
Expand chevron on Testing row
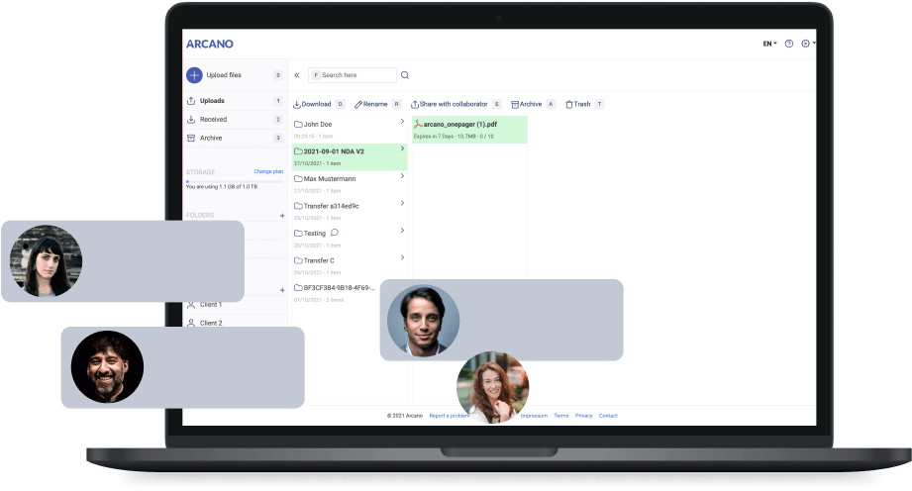click(402, 231)
